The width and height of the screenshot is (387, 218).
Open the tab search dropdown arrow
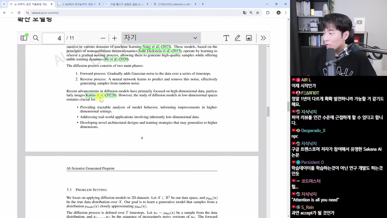click(4, 4)
